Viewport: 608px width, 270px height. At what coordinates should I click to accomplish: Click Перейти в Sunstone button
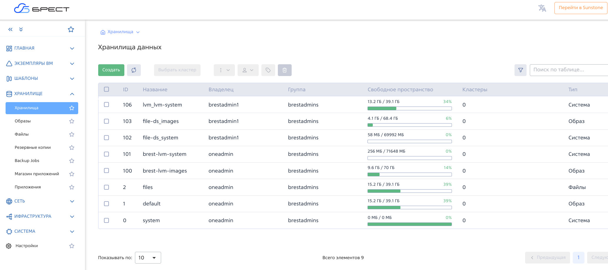(x=580, y=8)
